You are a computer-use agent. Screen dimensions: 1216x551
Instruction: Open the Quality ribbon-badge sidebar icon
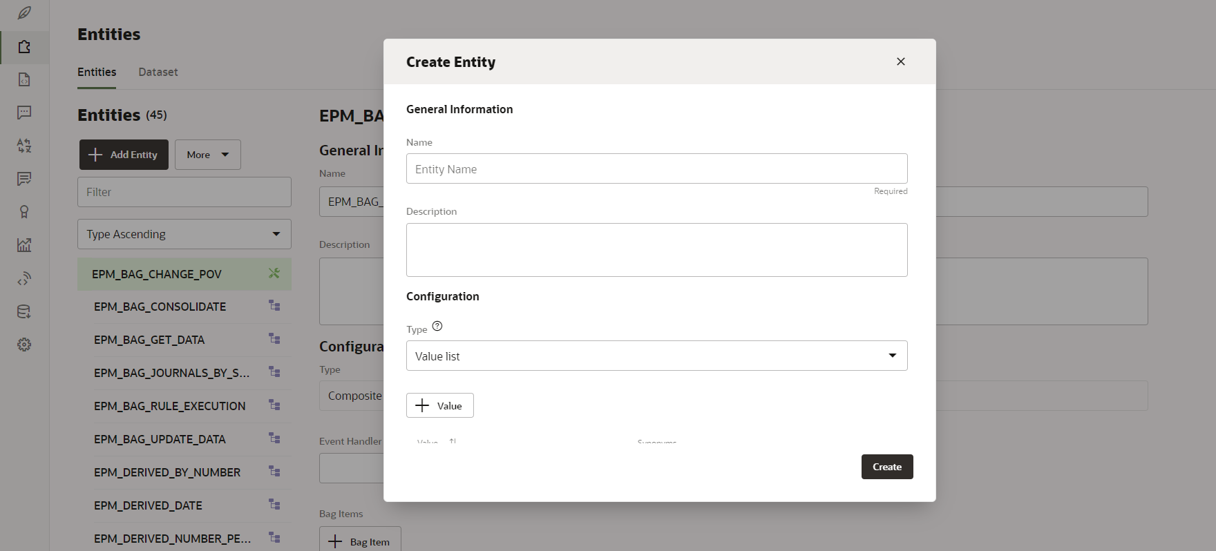tap(24, 212)
